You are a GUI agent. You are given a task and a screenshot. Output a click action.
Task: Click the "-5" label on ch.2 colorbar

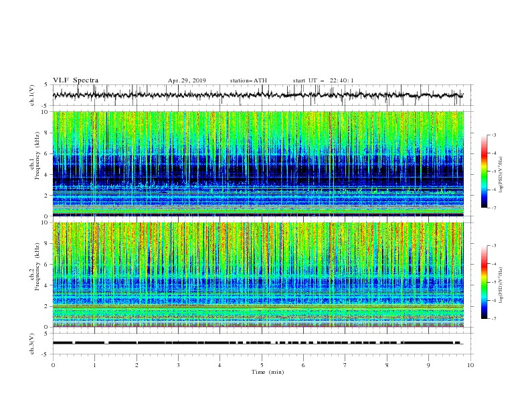click(x=493, y=282)
